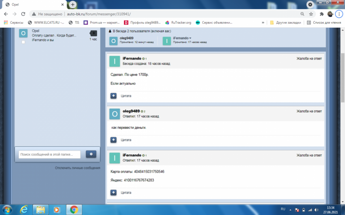The image size is (345, 215).
Task: Open the iFernando author name on first message
Action: point(132,58)
